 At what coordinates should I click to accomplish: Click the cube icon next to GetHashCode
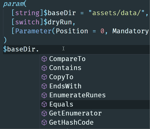click(x=44, y=122)
